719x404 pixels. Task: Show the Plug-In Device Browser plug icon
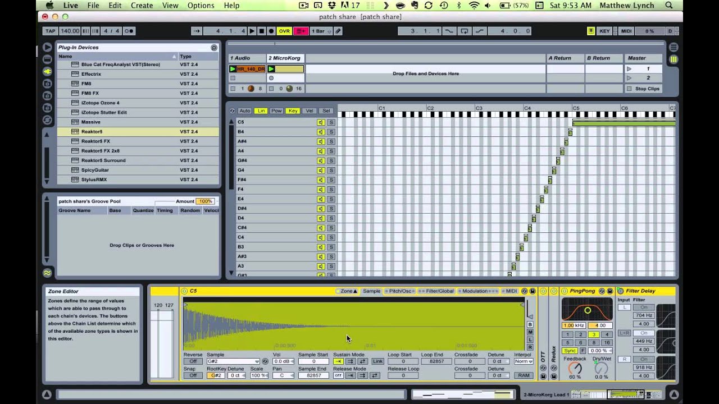pyautogui.click(x=47, y=71)
